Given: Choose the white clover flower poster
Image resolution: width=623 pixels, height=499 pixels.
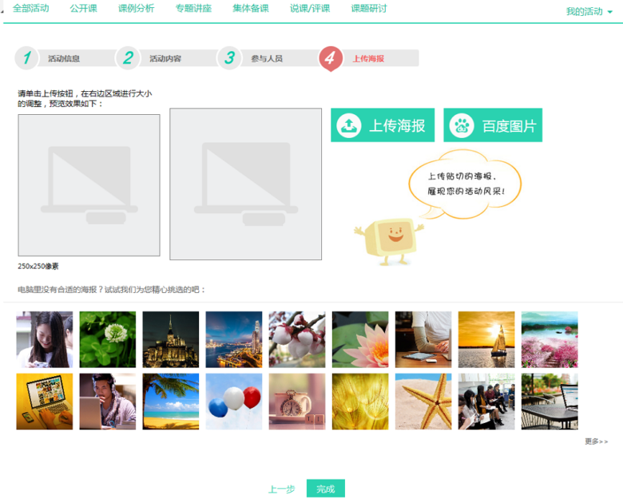Looking at the screenshot, I should (108, 339).
